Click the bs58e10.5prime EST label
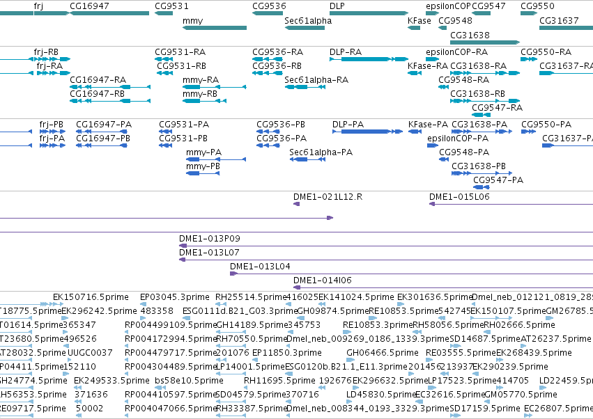The image size is (593, 419). (189, 381)
